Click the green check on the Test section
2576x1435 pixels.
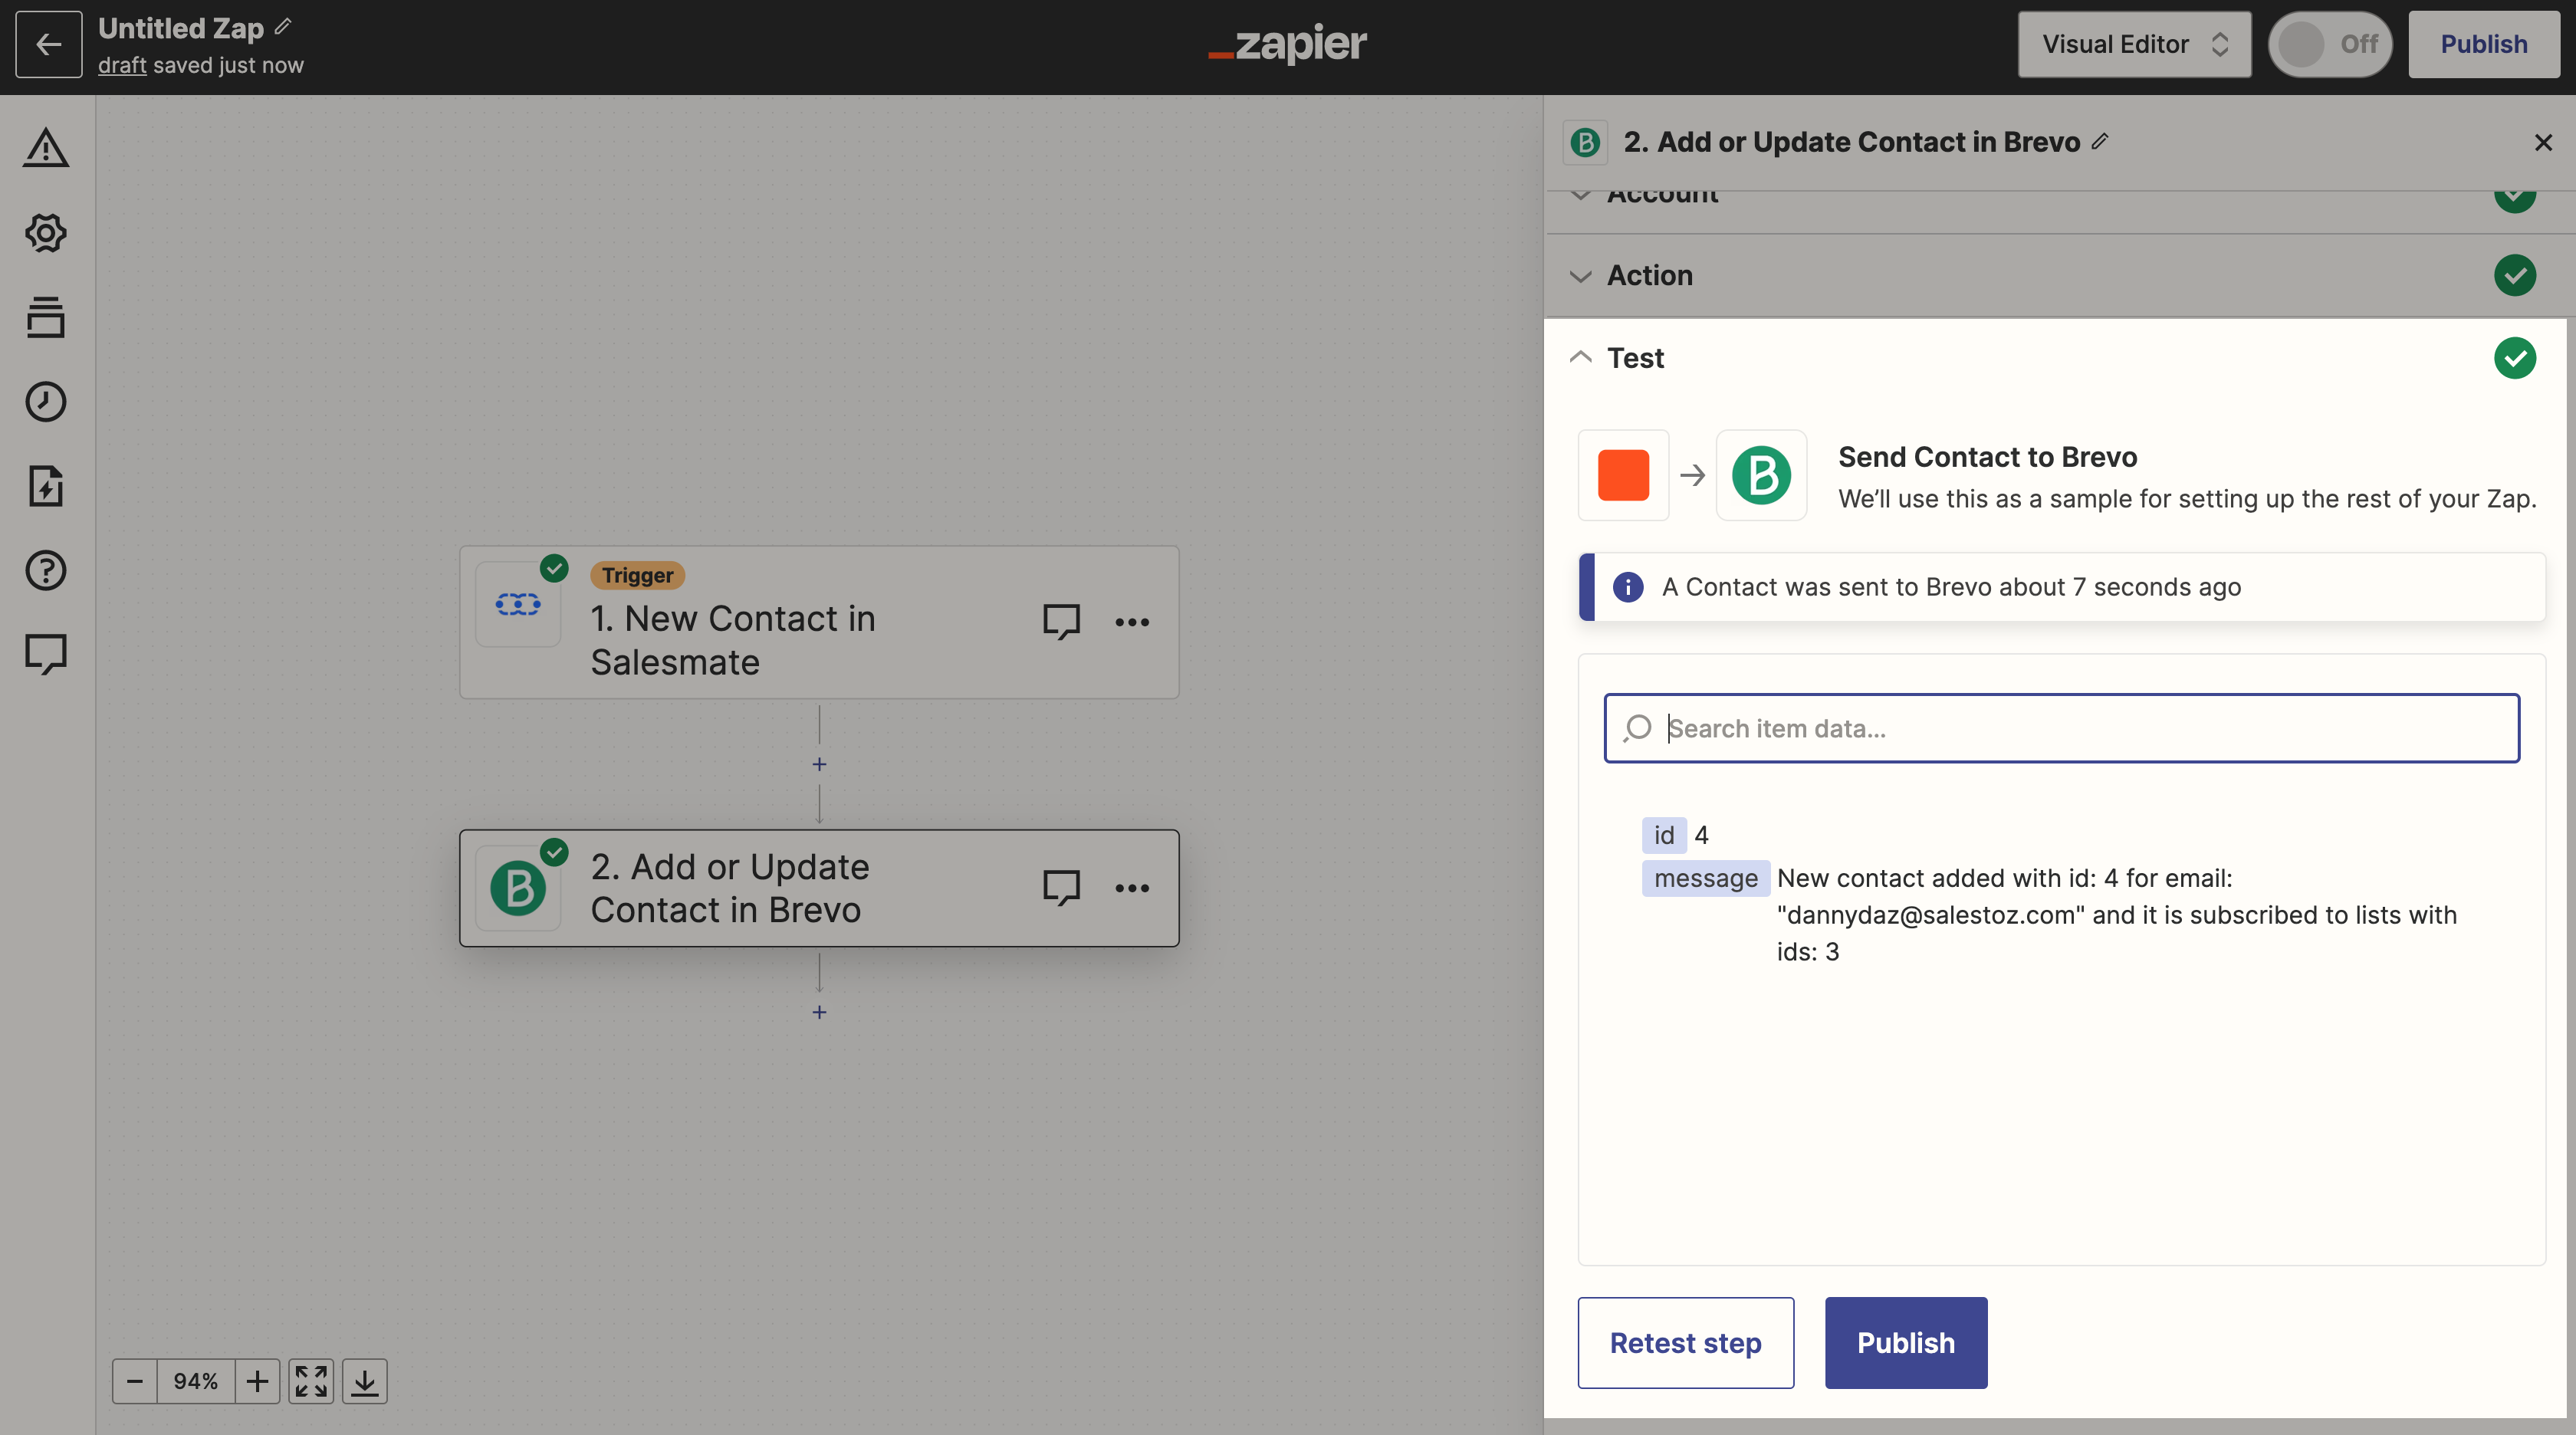[x=2514, y=358]
